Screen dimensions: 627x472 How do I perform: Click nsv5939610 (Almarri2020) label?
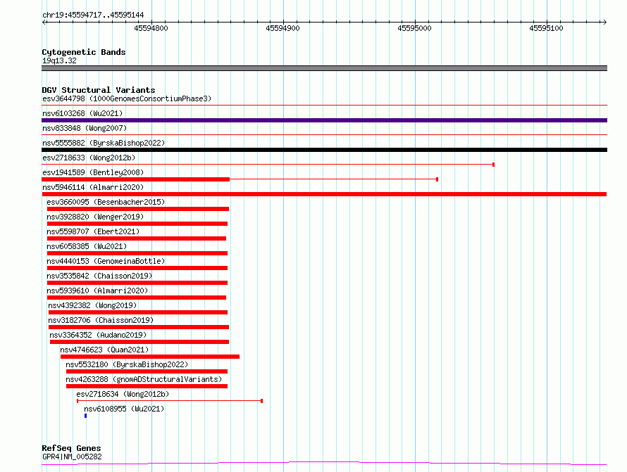(x=97, y=291)
